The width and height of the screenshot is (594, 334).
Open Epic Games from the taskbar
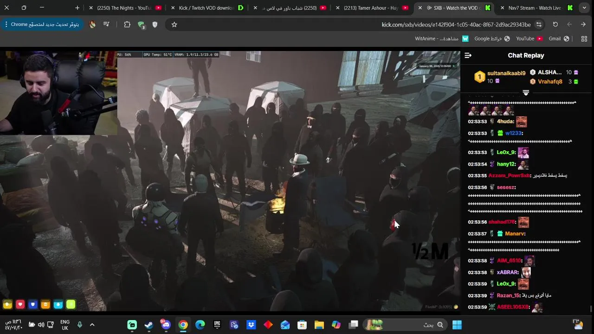(217, 325)
